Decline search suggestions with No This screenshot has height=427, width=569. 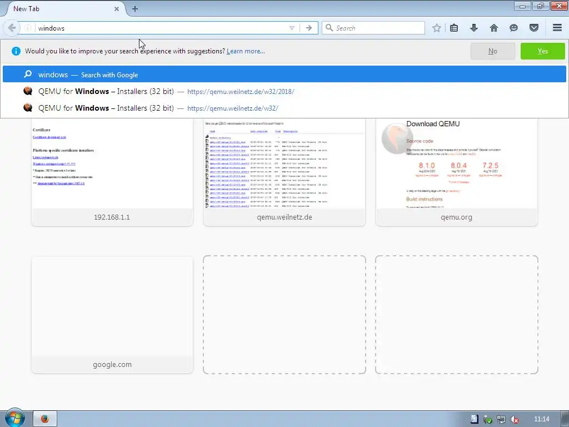[x=492, y=51]
